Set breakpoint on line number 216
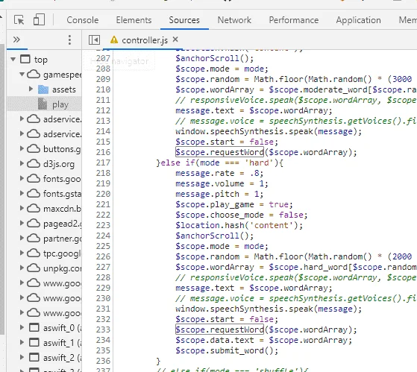 click(103, 152)
